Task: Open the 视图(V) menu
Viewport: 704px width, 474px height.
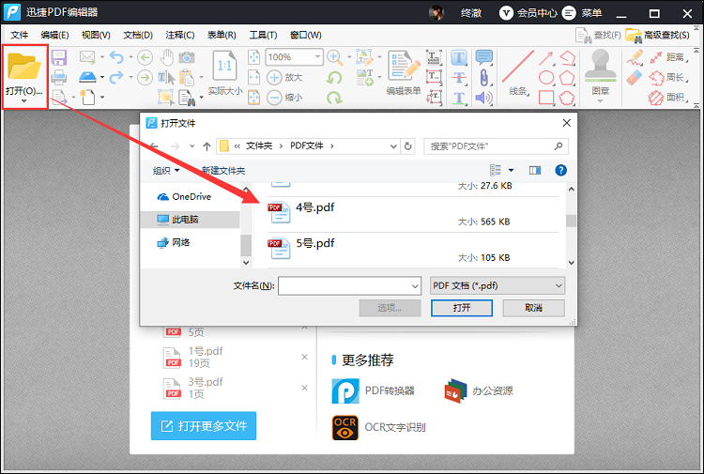Action: tap(96, 35)
